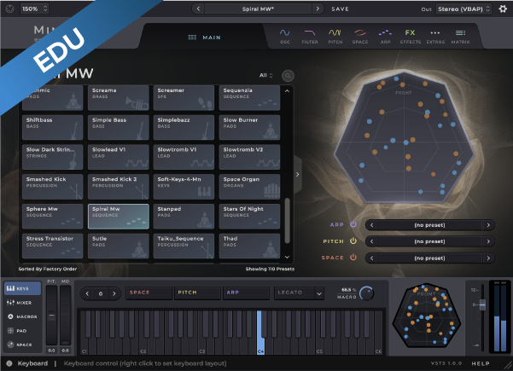Open the MATRIX section icon
This screenshot has width=513, height=371.
click(460, 37)
